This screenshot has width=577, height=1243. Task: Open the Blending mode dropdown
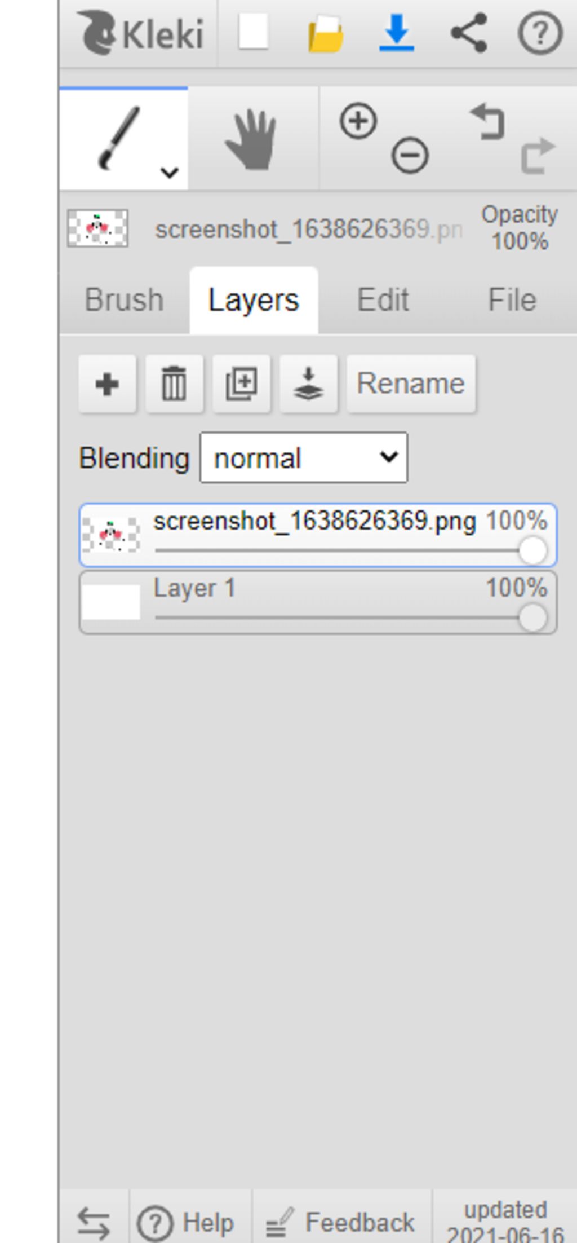coord(304,457)
